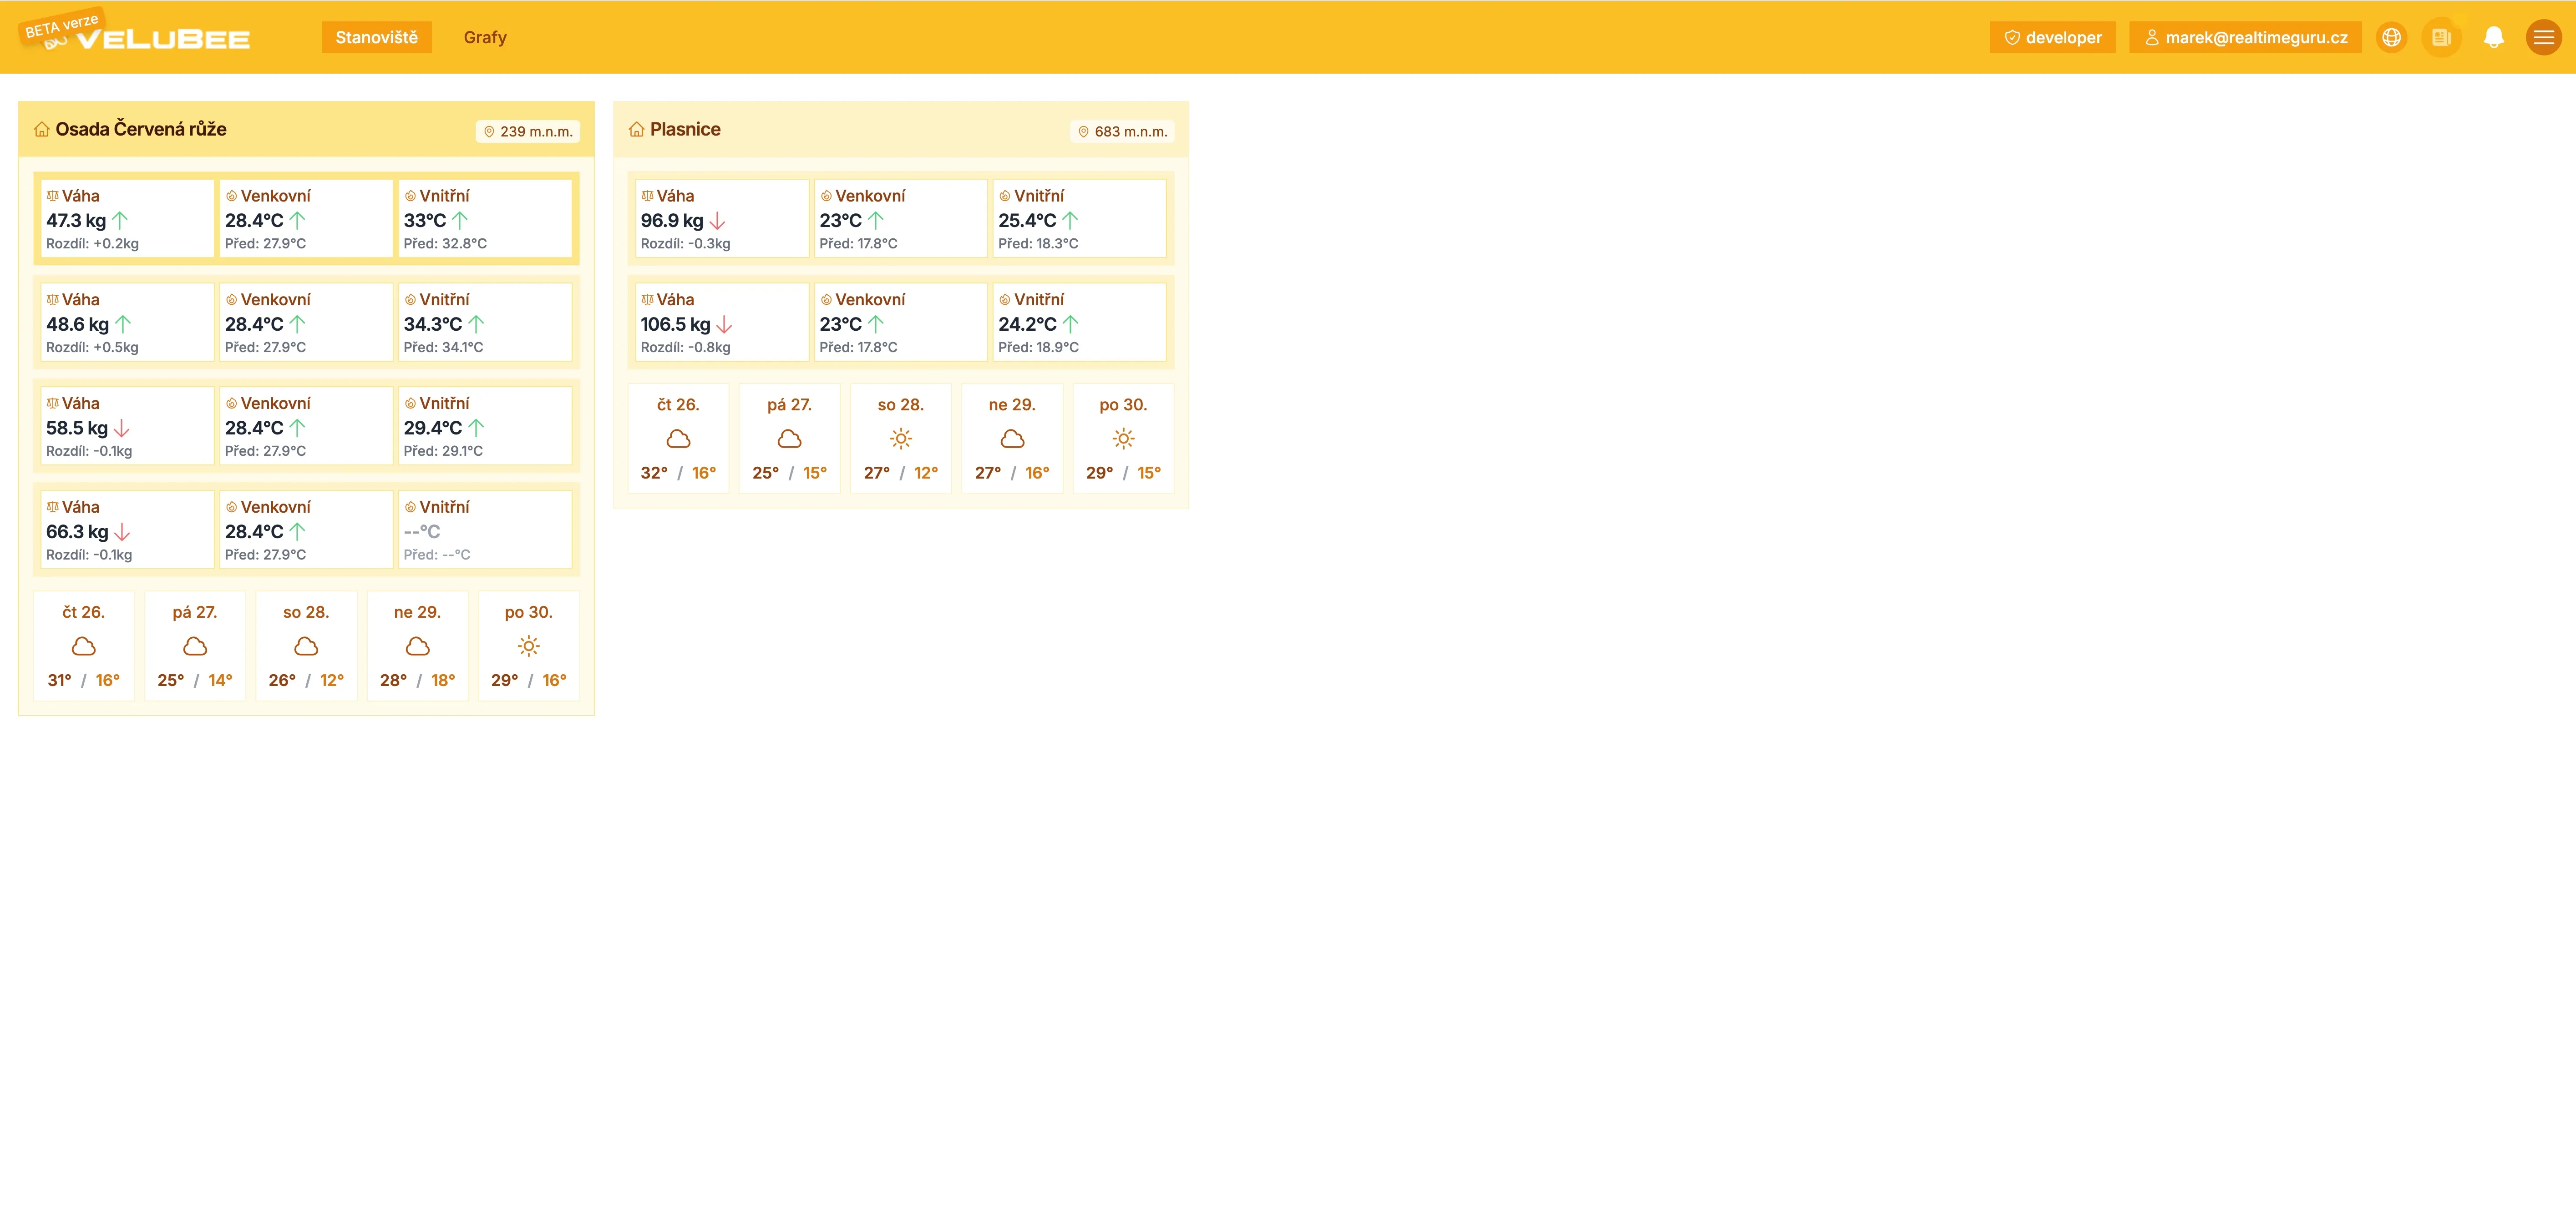Image resolution: width=2576 pixels, height=1211 pixels.
Task: Switch to the Grafy tab
Action: pyautogui.click(x=485, y=38)
